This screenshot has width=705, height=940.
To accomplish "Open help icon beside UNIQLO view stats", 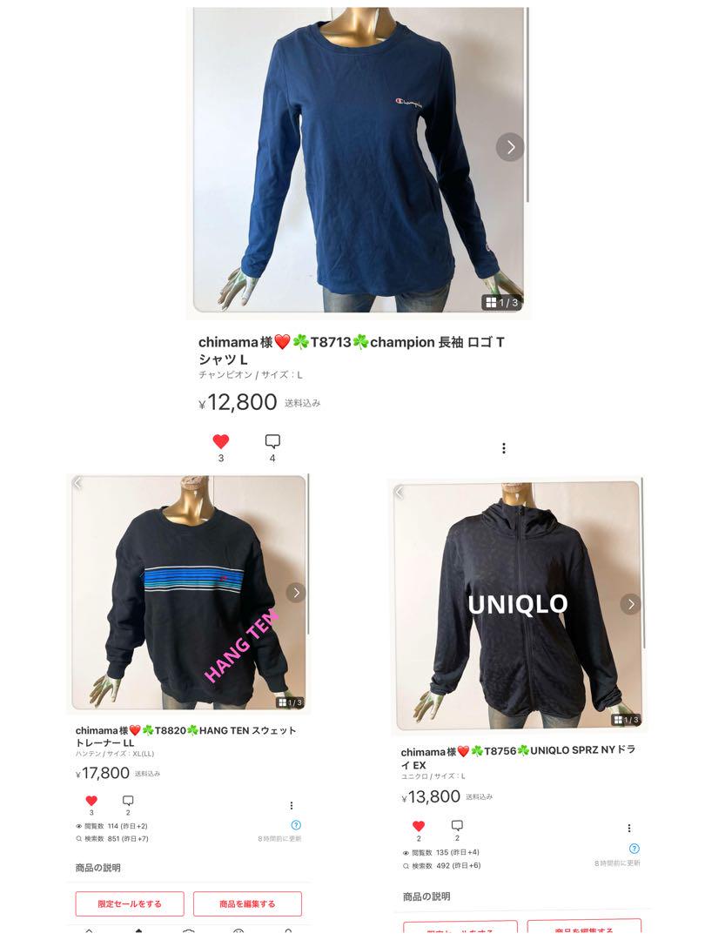I will (634, 849).
